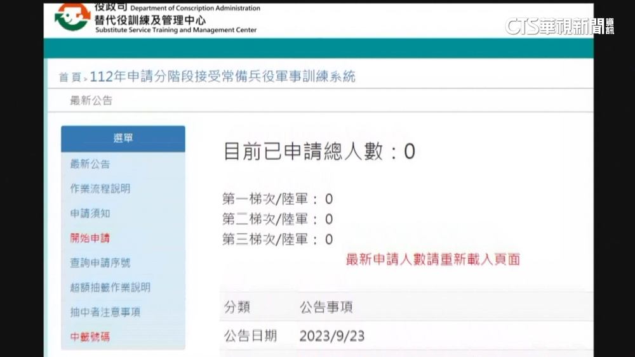Open 作業流程說明 in the sidebar
Viewport: 635px width, 357px height.
tap(100, 188)
